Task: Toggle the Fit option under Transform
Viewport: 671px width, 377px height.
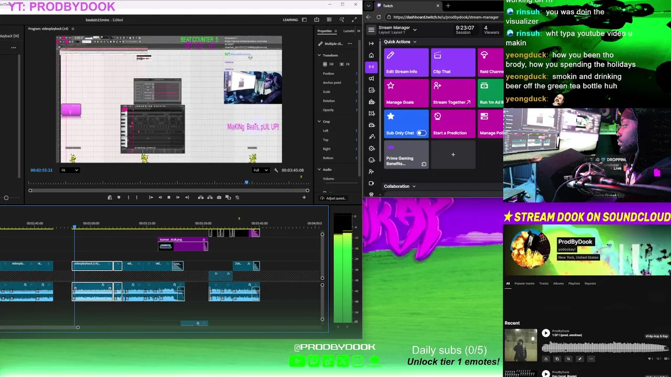Action: coord(344,64)
